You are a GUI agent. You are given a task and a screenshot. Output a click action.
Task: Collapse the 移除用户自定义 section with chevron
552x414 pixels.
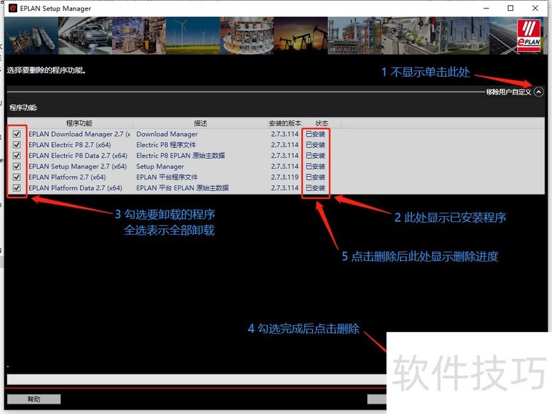pos(539,92)
